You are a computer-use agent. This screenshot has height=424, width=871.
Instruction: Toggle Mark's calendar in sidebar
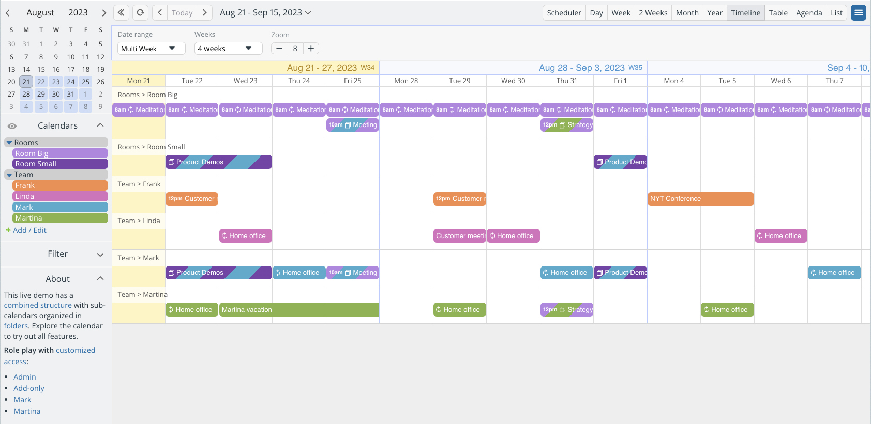click(x=60, y=207)
